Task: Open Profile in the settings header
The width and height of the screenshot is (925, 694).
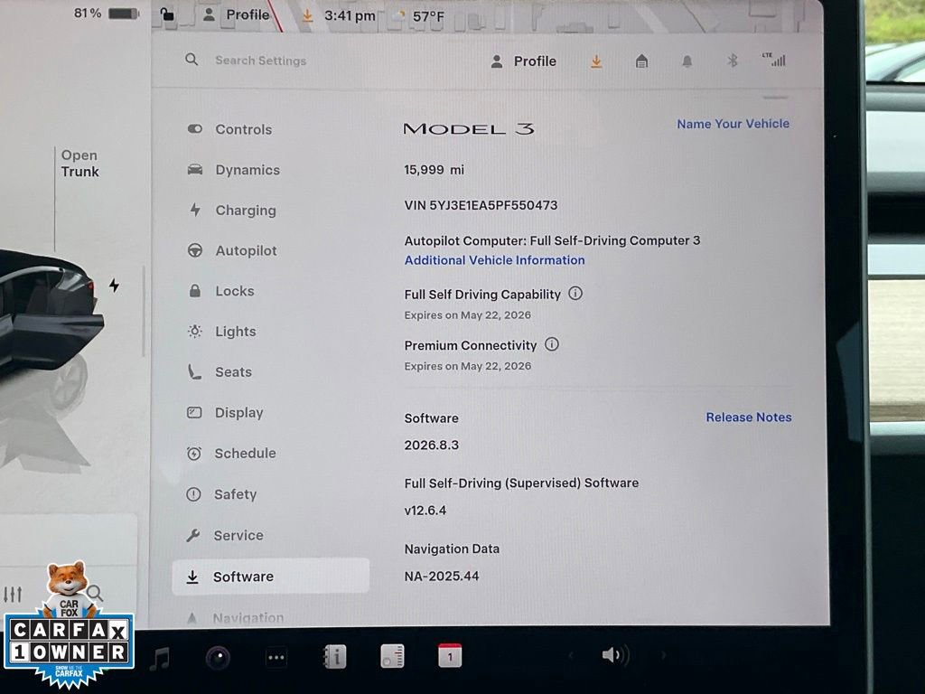Action: 523,61
